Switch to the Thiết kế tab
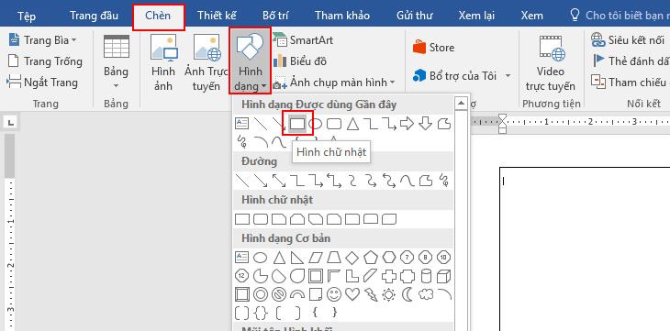 (218, 16)
